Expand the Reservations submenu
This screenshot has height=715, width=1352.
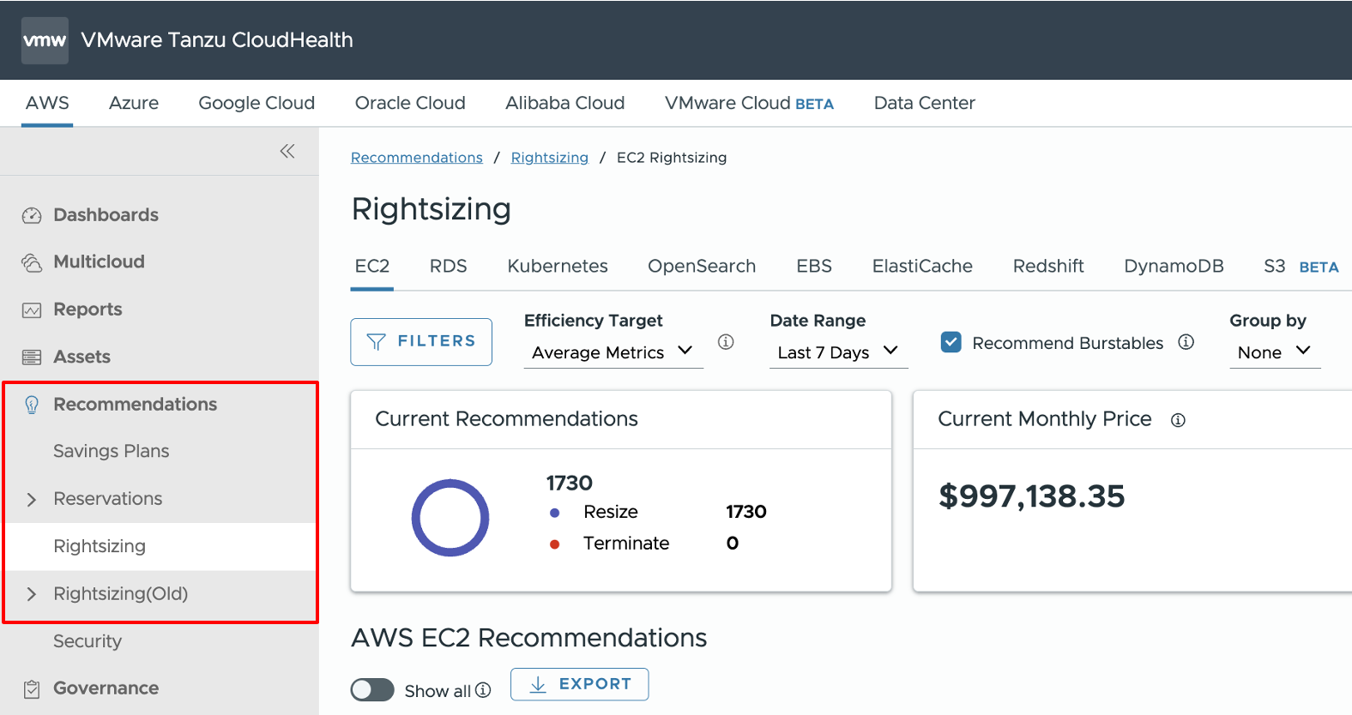point(32,500)
